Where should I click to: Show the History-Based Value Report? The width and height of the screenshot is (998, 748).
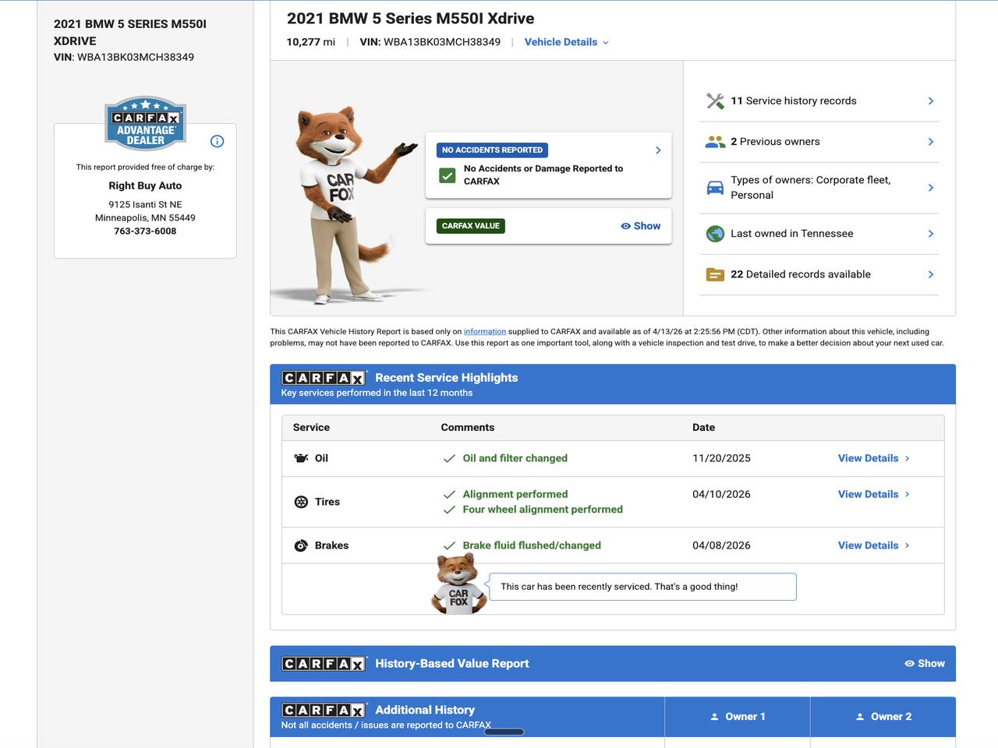(x=924, y=664)
